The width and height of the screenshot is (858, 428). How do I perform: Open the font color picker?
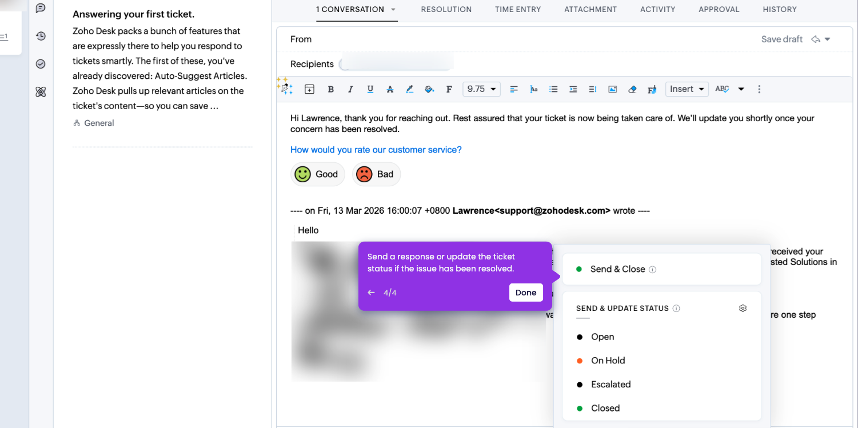pyautogui.click(x=409, y=89)
